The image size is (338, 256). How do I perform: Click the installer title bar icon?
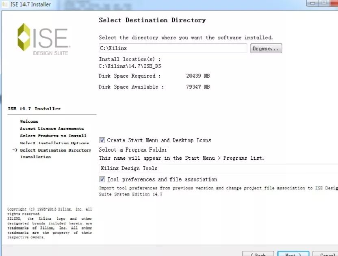point(4,4)
